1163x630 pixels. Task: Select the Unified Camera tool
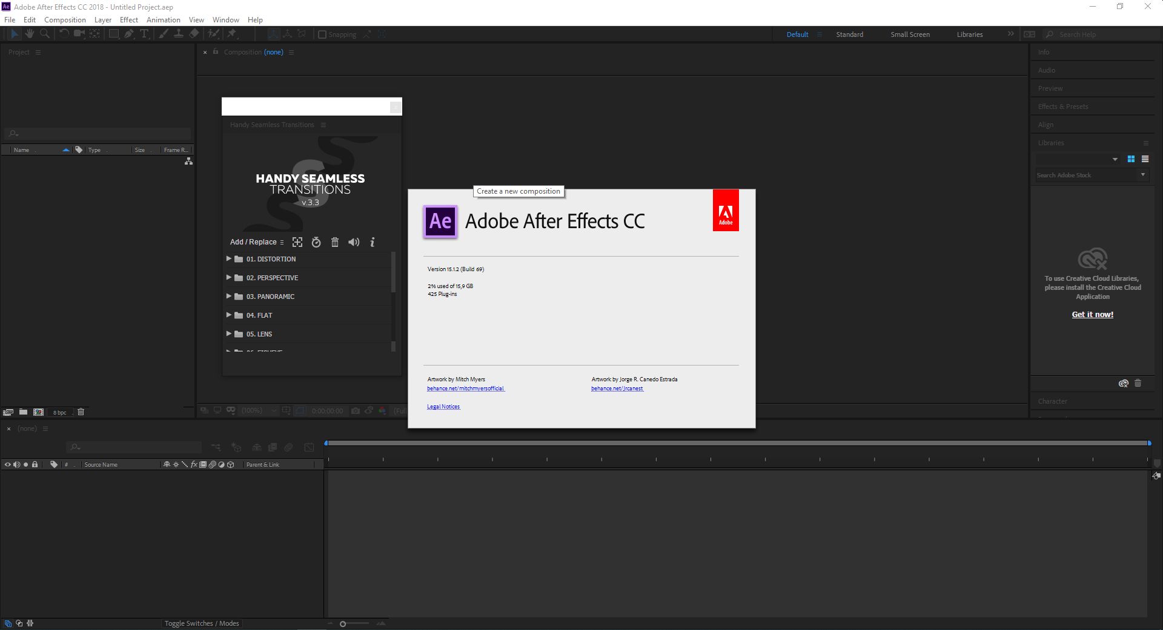pos(79,34)
